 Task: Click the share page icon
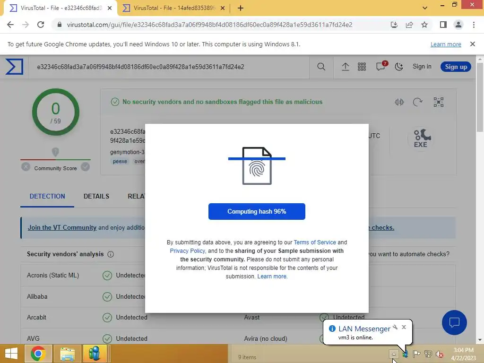409,25
